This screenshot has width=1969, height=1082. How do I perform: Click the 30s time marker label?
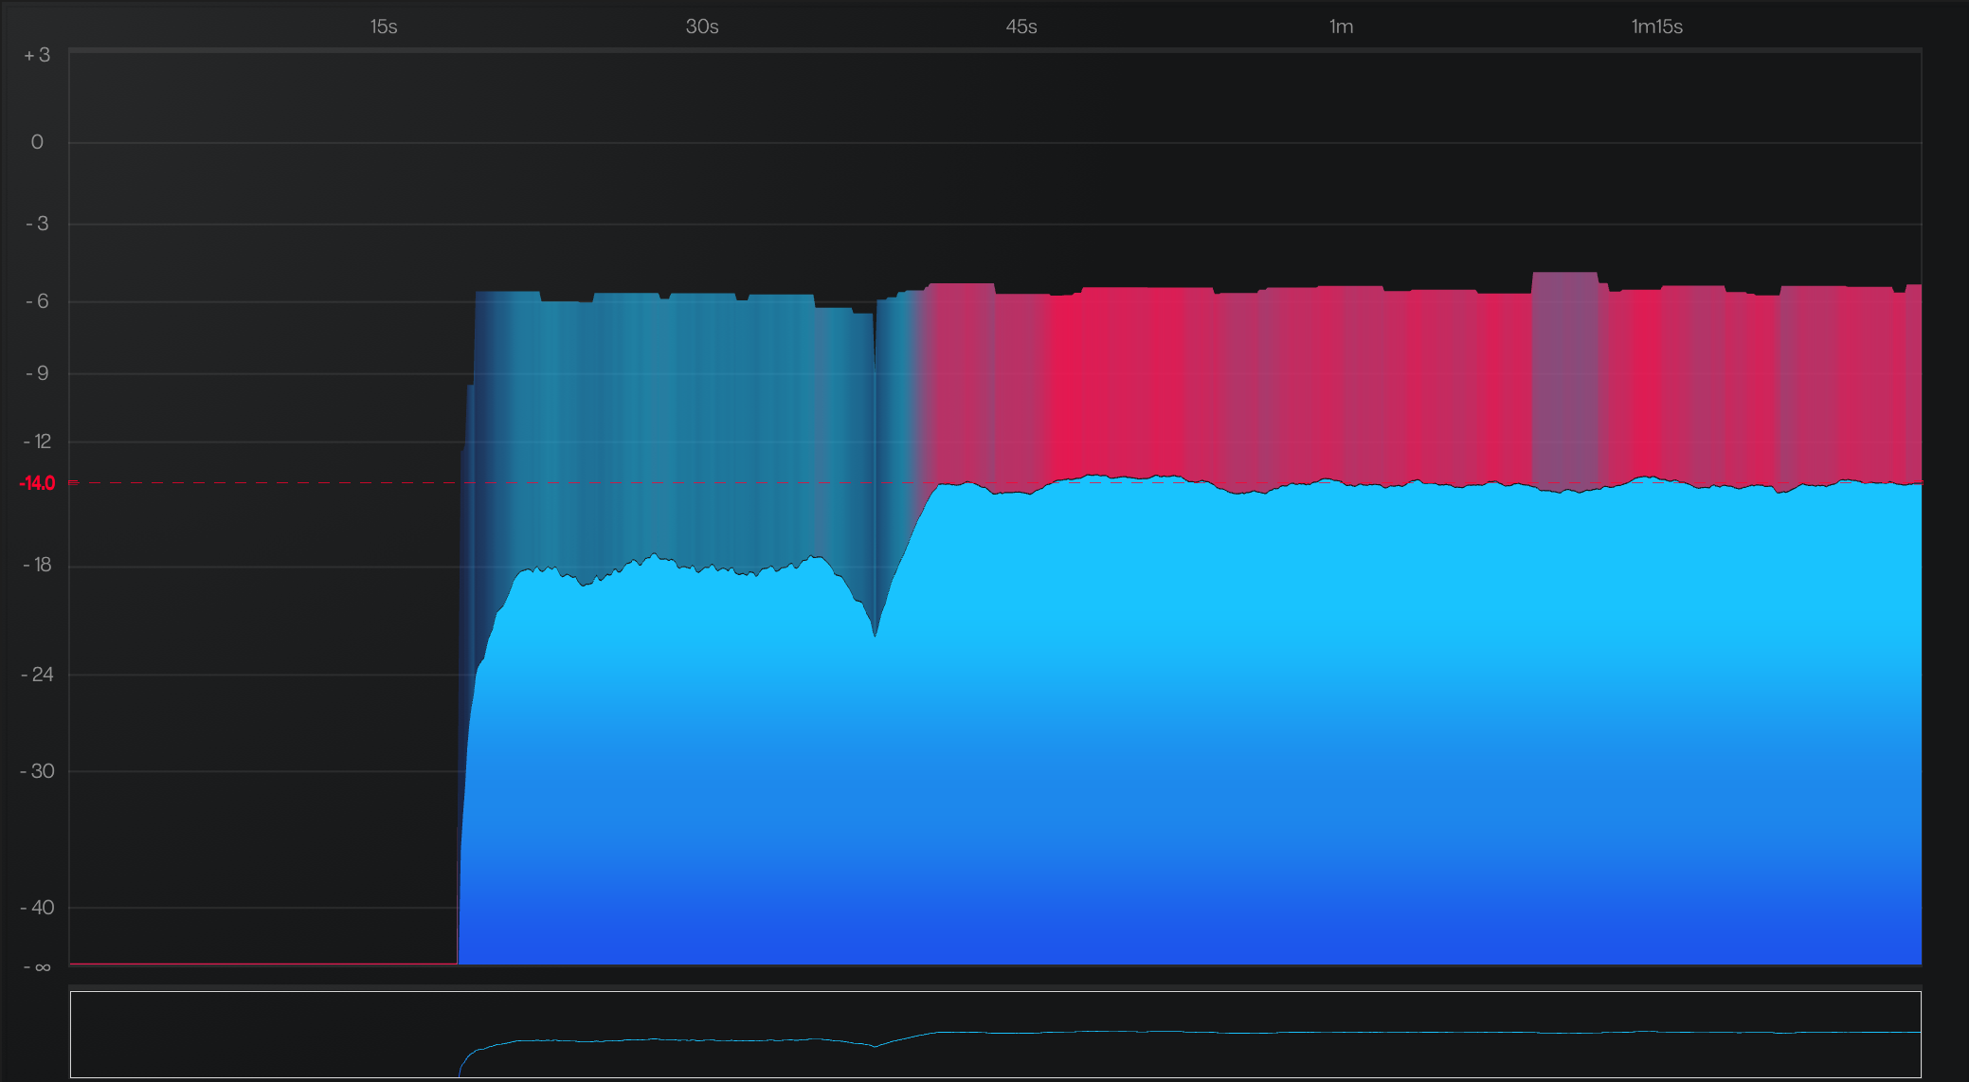pyautogui.click(x=701, y=27)
